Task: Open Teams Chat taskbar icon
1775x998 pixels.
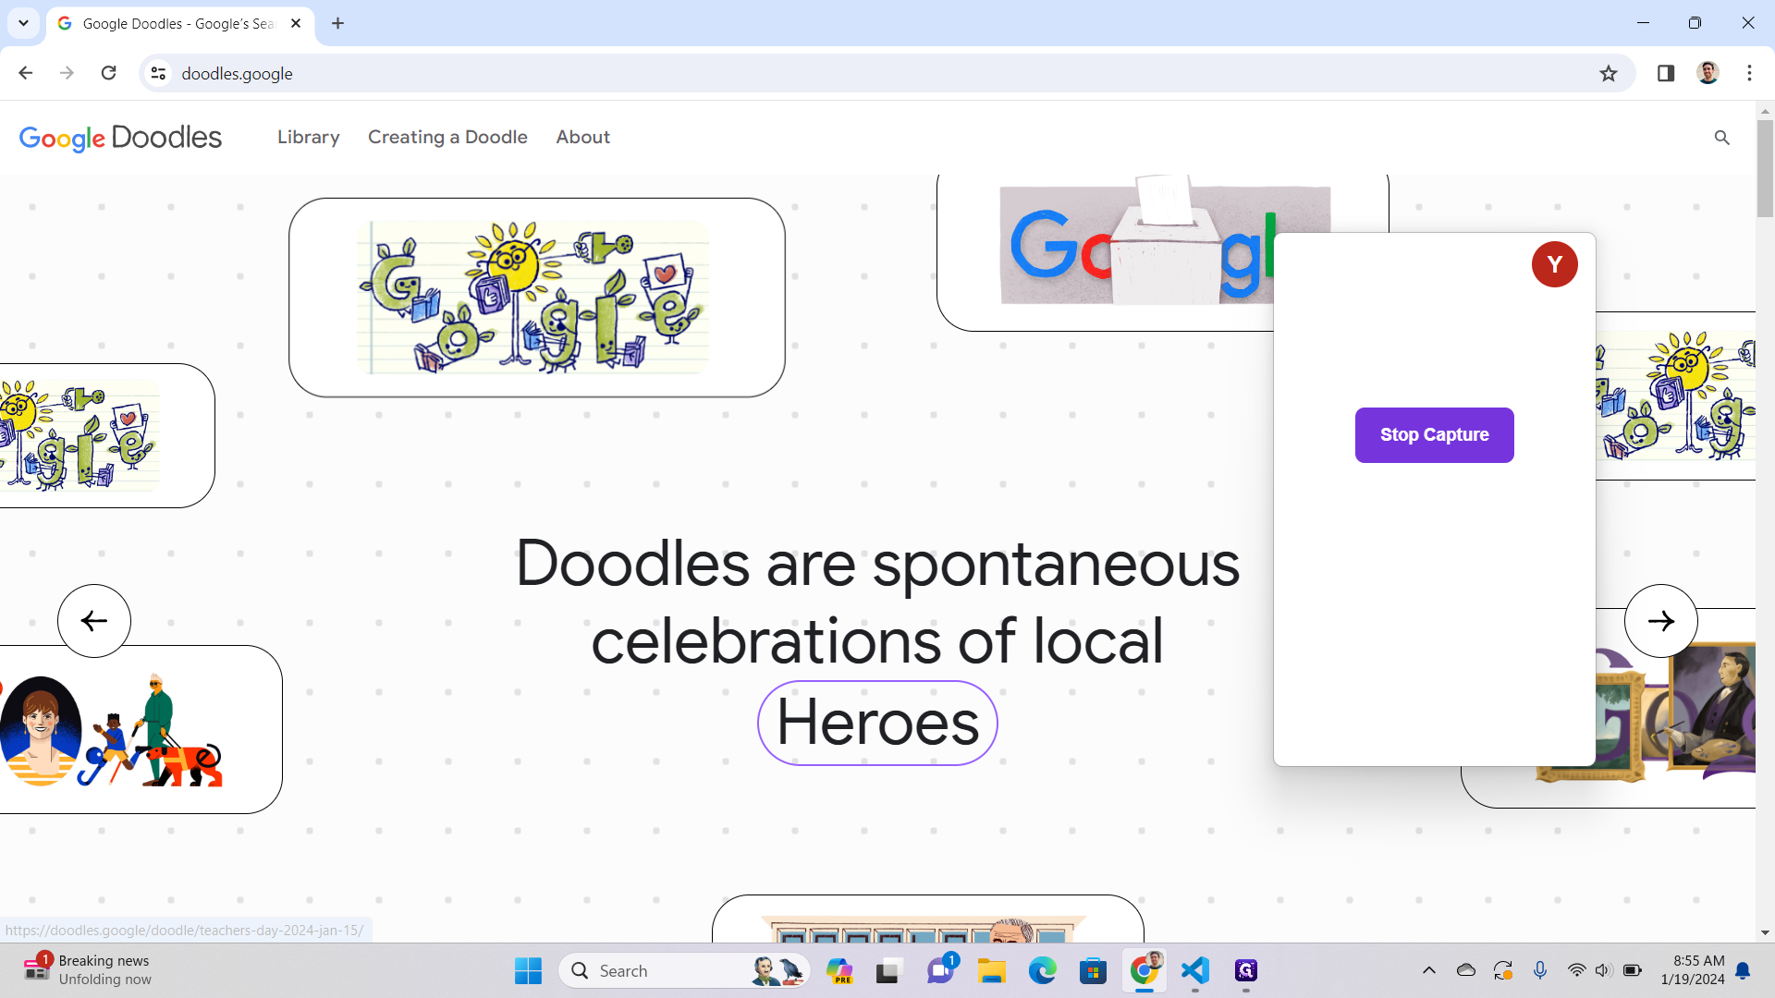Action: pos(940,970)
